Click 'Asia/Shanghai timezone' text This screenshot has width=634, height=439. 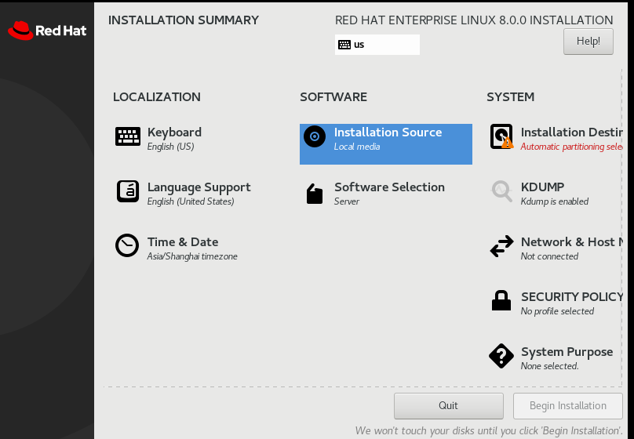tap(192, 256)
